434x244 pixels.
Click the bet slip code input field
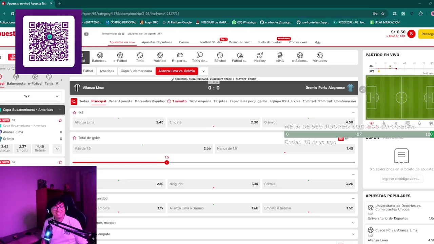click(x=401, y=179)
